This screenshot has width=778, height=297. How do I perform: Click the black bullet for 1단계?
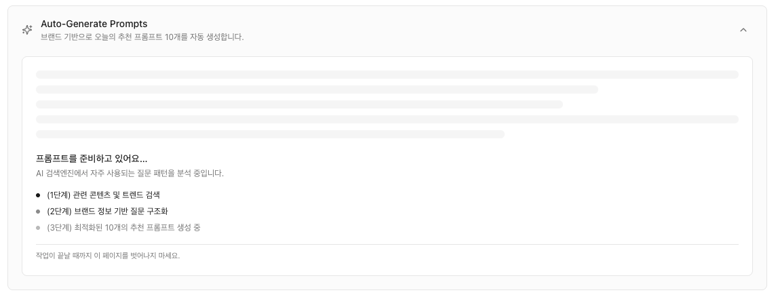pos(38,195)
